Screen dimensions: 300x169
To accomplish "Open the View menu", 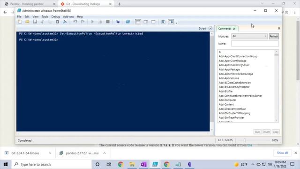I will [36, 17].
